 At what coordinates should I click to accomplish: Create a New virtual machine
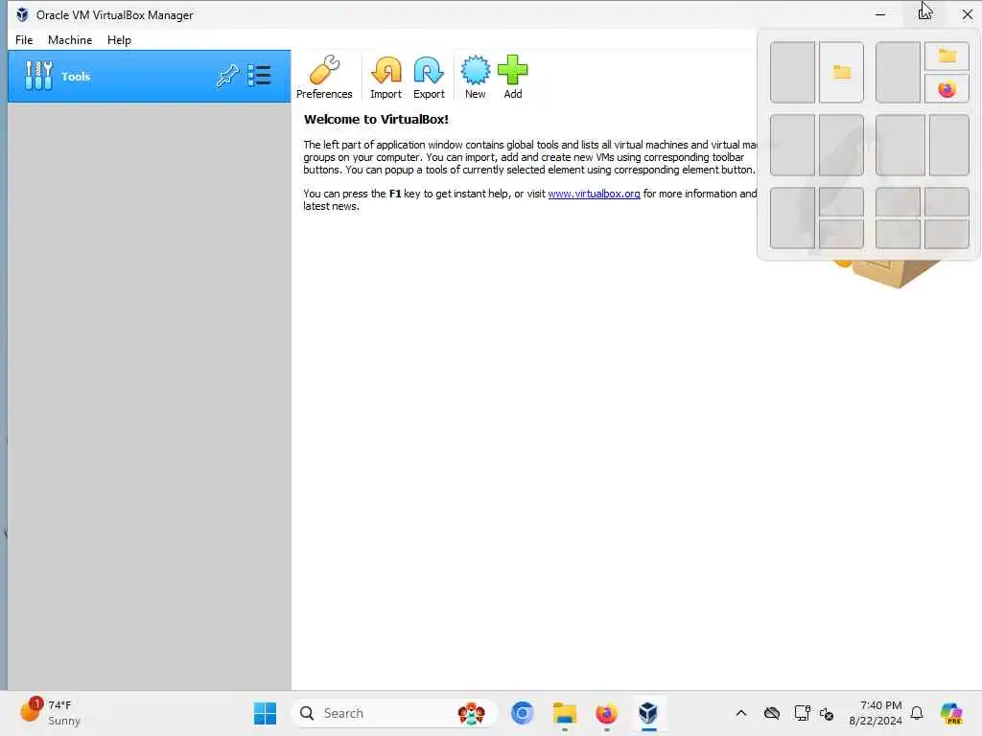pyautogui.click(x=476, y=77)
